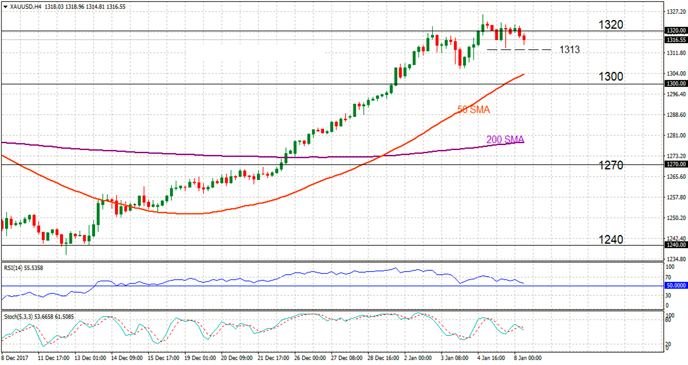688x365 pixels.
Task: Click the large 1300 level label
Action: click(610, 77)
